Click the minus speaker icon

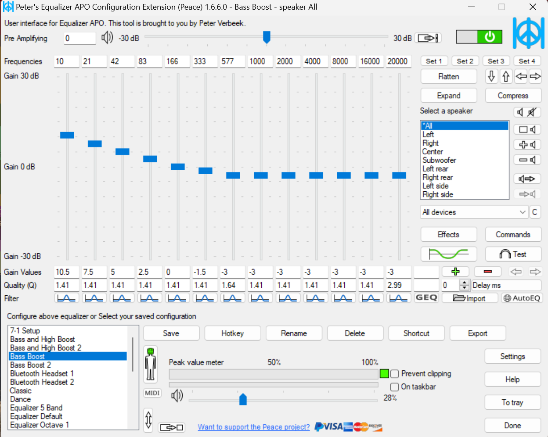(527, 160)
